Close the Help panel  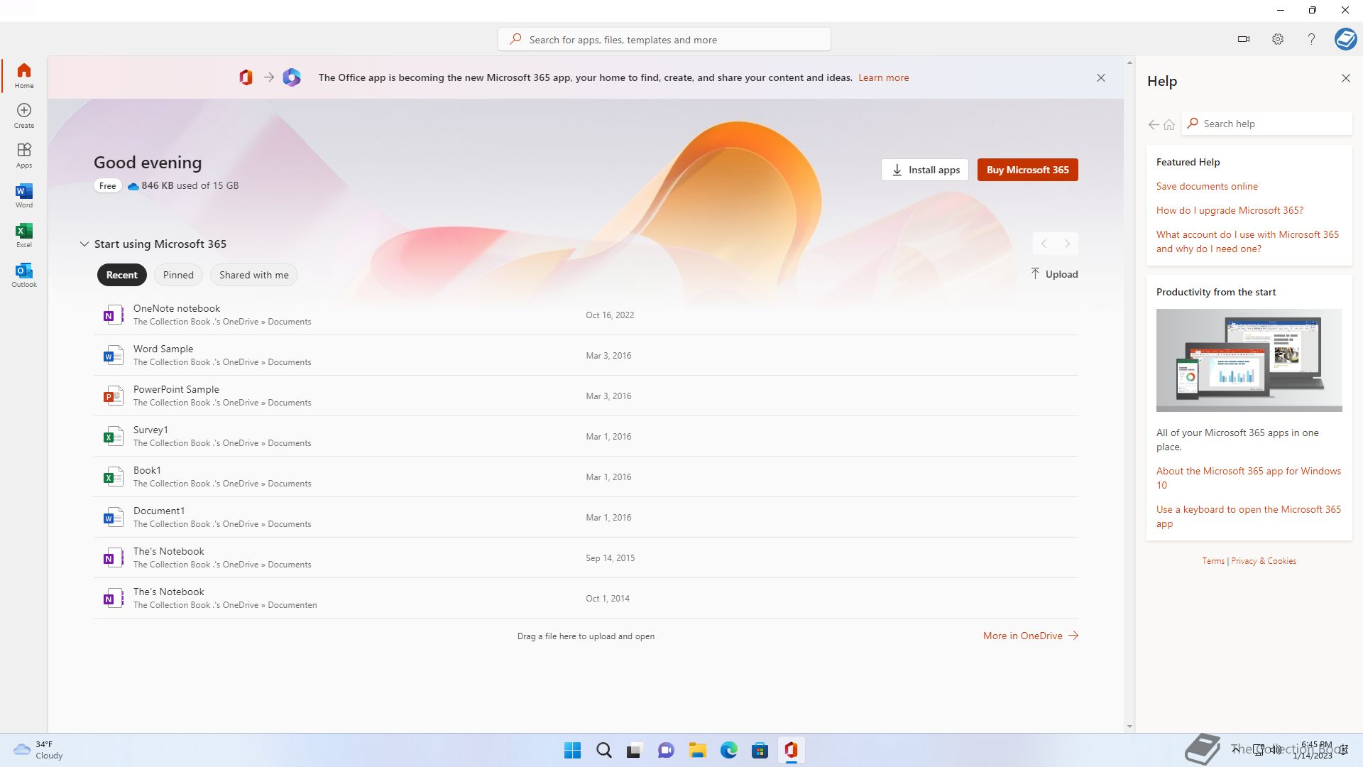[x=1346, y=78]
